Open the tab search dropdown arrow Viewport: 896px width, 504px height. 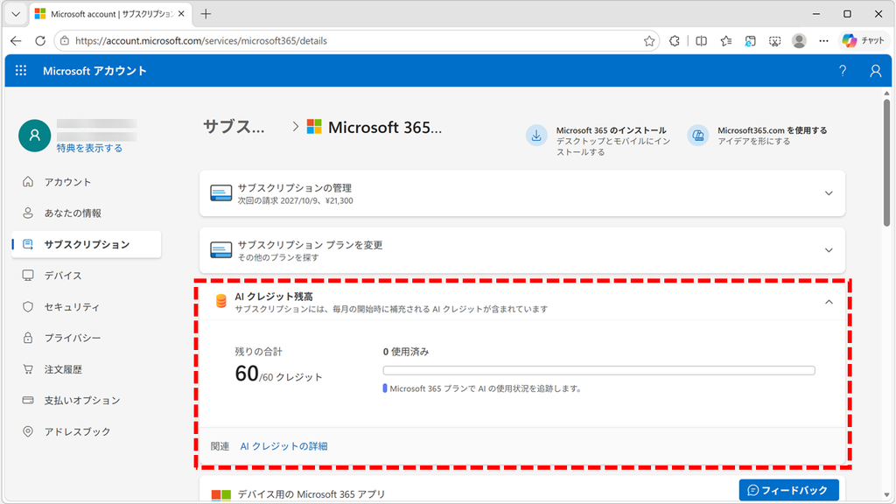pyautogui.click(x=16, y=14)
